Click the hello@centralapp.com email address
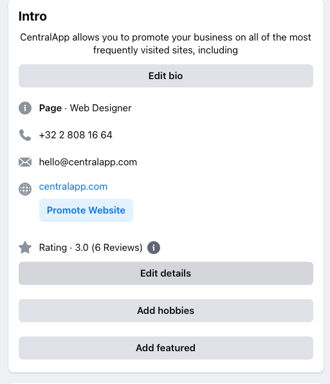This screenshot has width=330, height=384. click(x=88, y=162)
